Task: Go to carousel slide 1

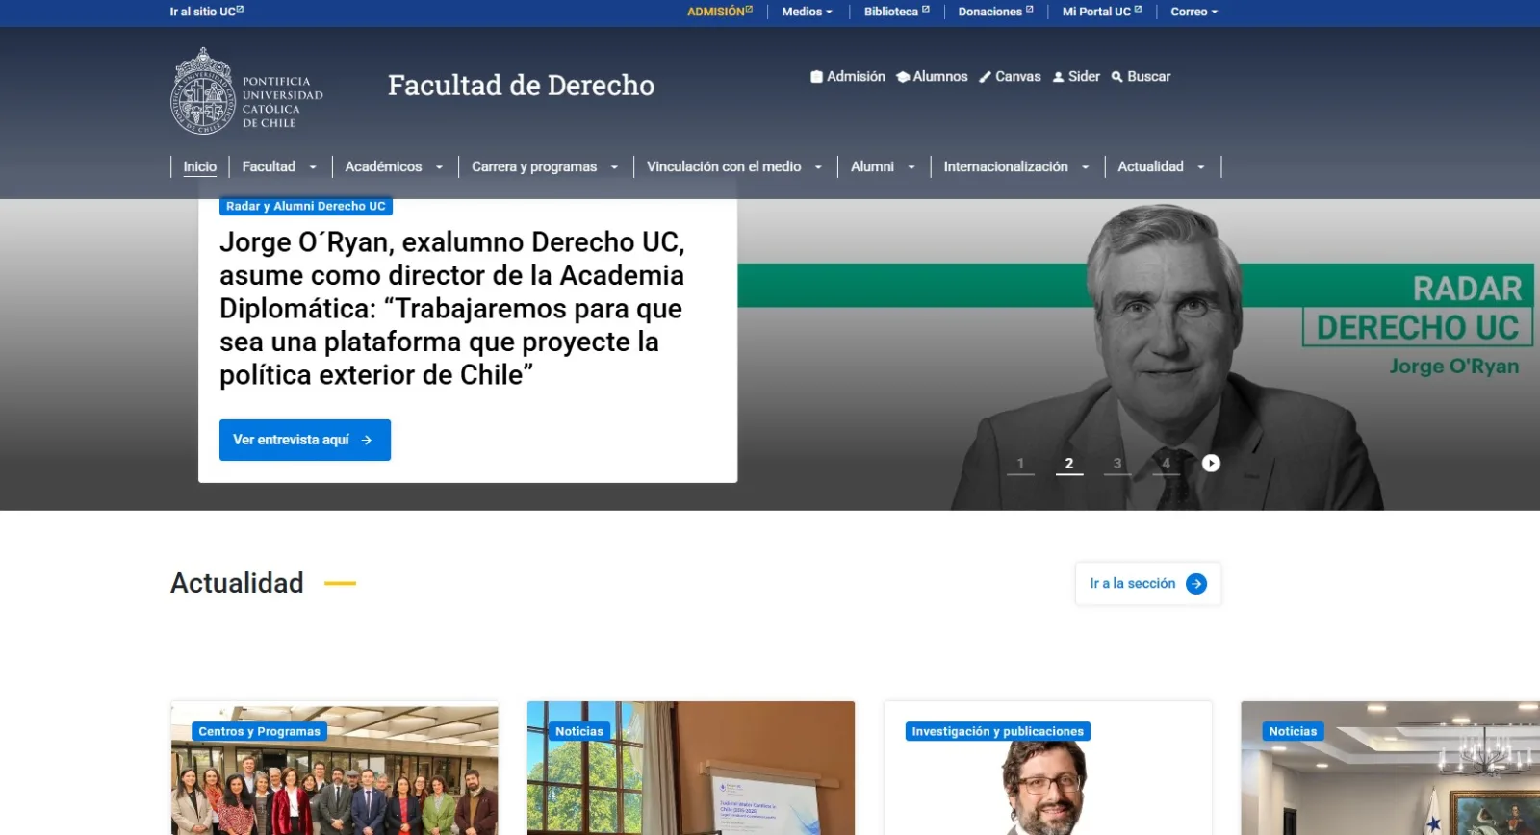Action: [1020, 464]
